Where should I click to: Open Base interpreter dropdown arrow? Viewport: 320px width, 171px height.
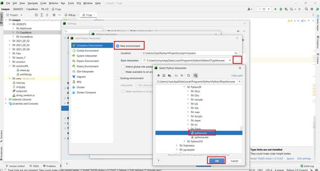coord(230,60)
